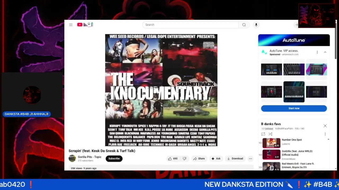Click the Start now ad button
This screenshot has height=190, width=339.
[x=294, y=108]
